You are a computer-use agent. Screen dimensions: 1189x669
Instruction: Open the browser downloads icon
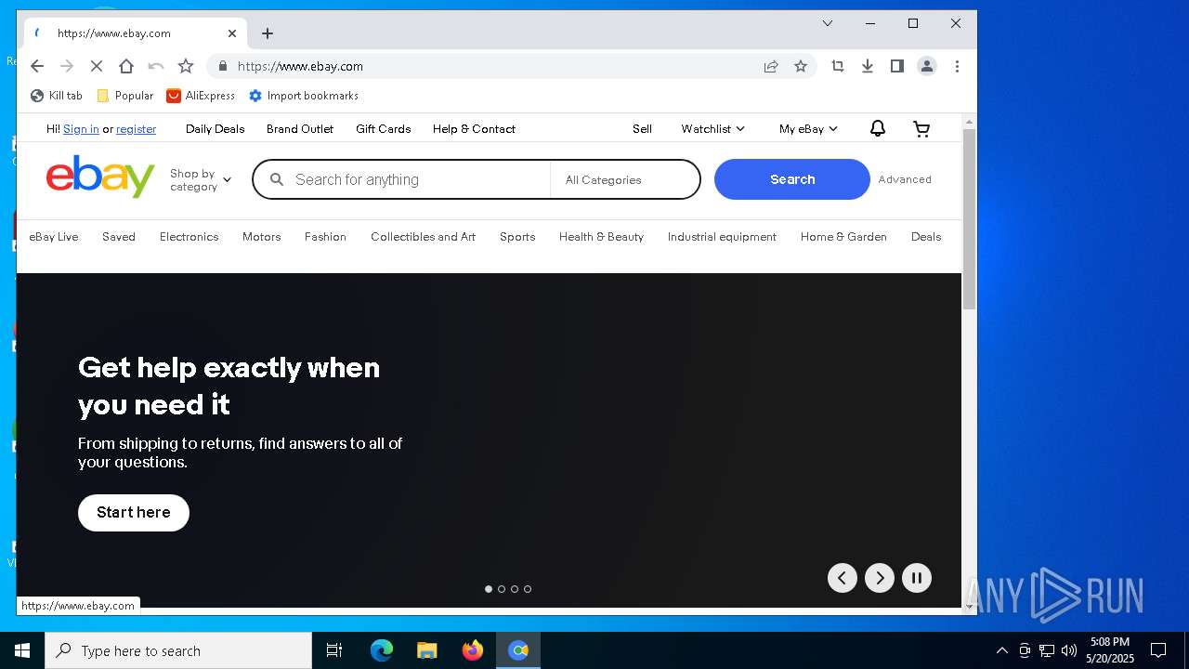[868, 66]
